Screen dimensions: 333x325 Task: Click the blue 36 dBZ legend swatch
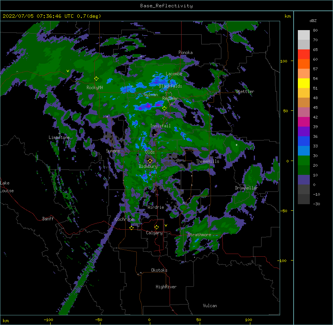304,141
